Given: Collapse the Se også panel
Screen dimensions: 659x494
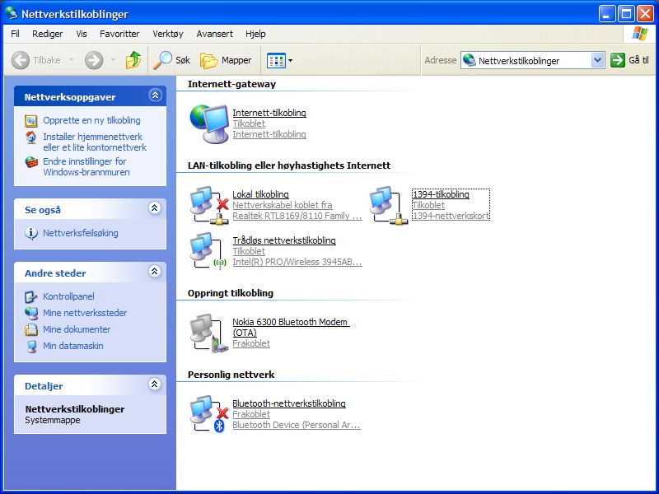Looking at the screenshot, I should [155, 208].
